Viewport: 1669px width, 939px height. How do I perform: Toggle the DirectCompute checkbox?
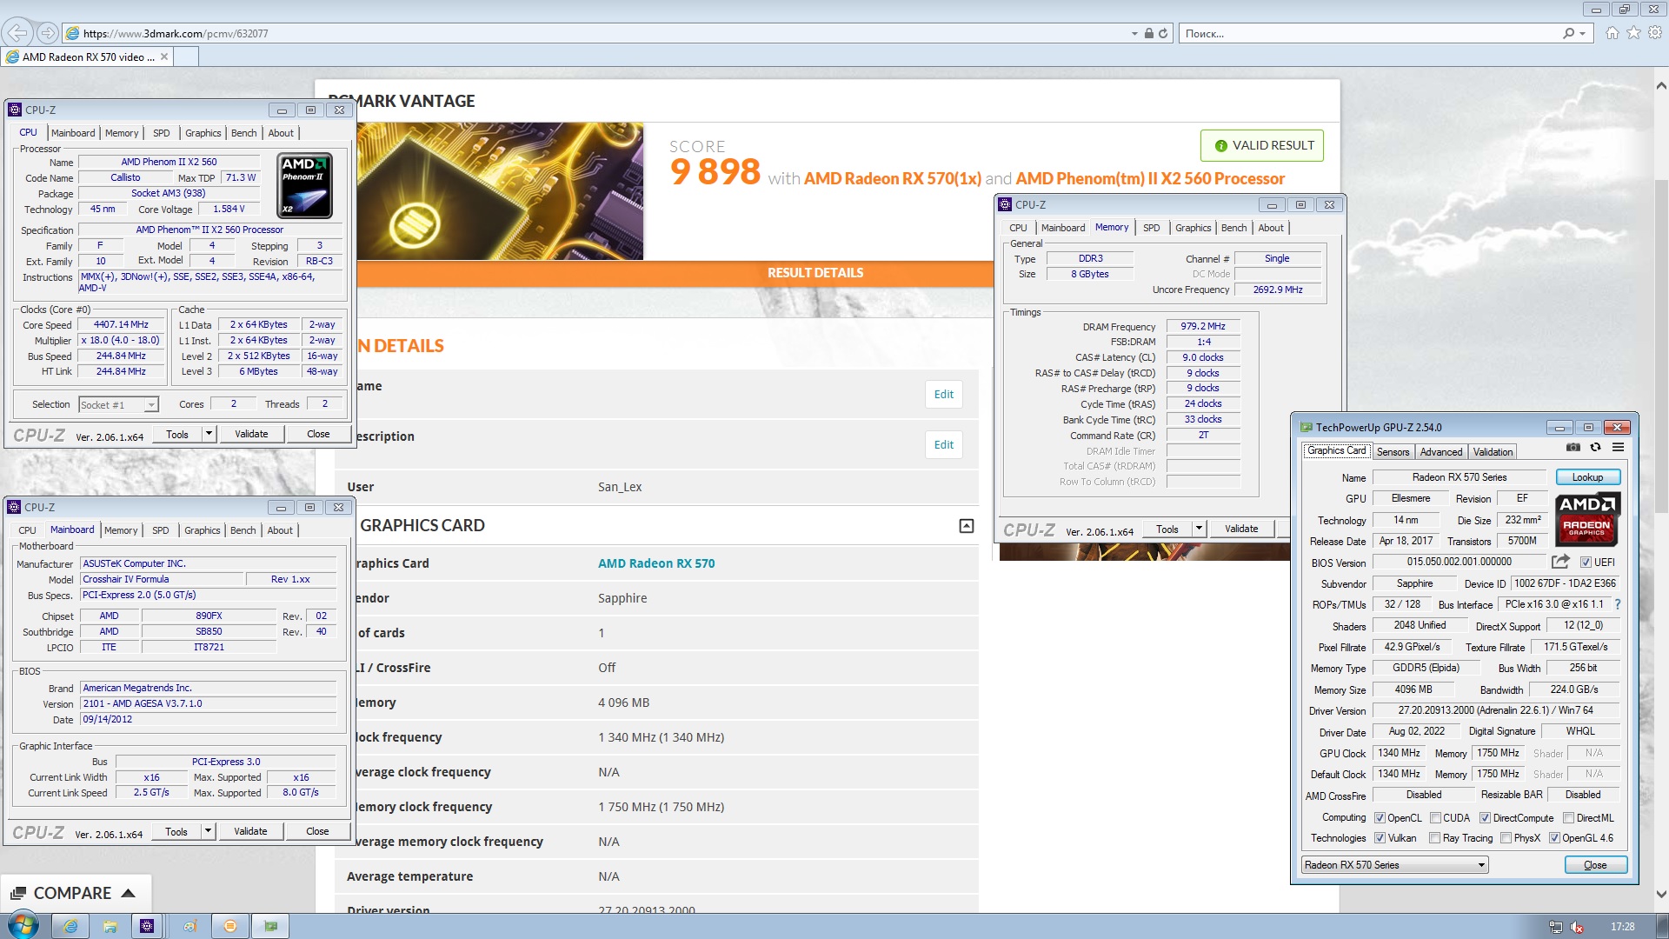(x=1485, y=818)
